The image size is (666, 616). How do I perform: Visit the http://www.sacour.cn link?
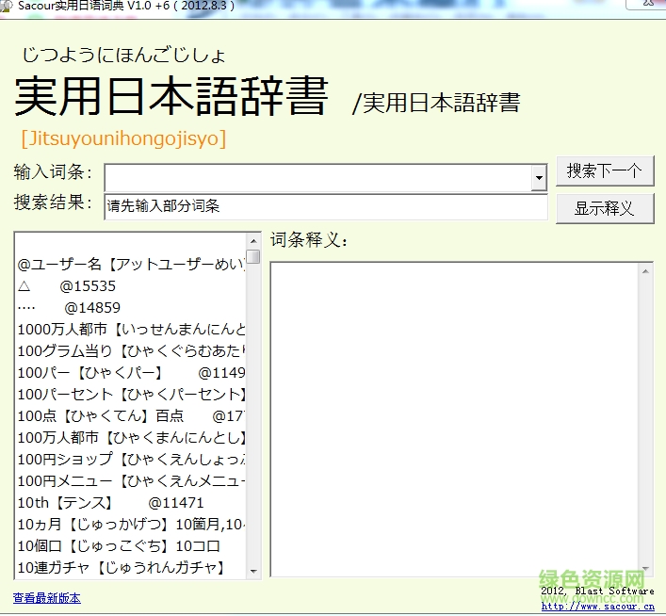[x=597, y=607]
